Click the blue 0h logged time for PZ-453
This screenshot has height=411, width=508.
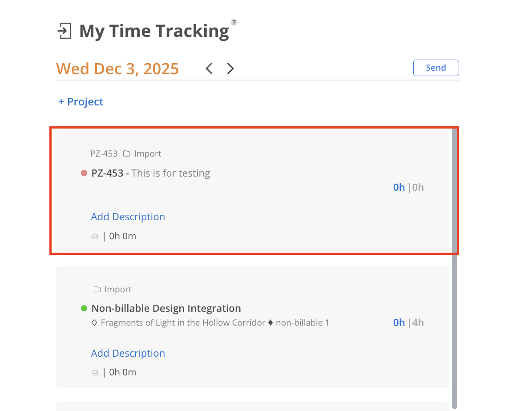[399, 187]
